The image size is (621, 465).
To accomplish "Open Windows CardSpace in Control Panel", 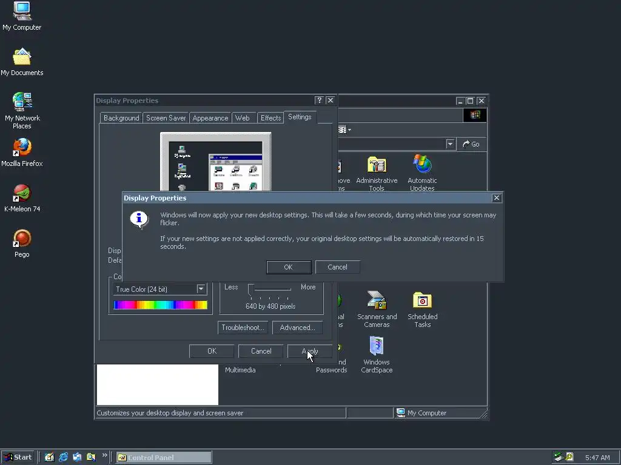I will tap(377, 355).
